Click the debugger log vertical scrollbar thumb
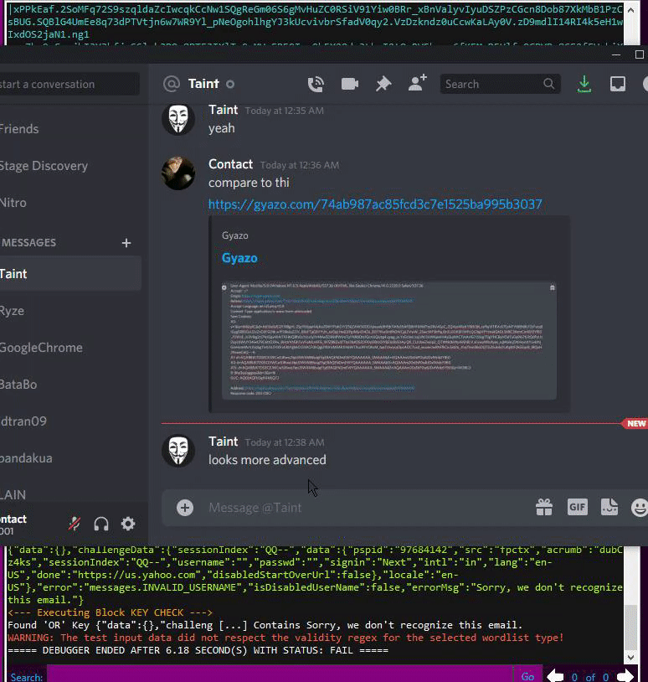Image resolution: width=648 pixels, height=682 pixels. (x=631, y=626)
